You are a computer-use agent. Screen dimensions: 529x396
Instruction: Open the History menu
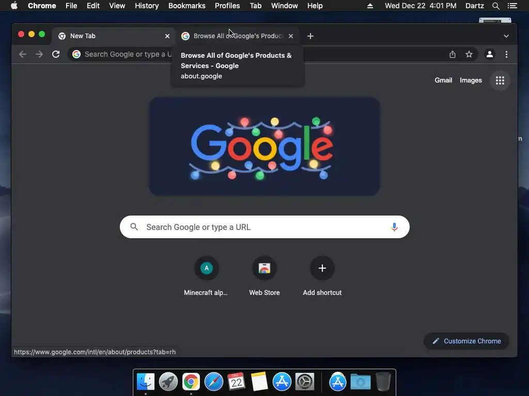tap(147, 6)
